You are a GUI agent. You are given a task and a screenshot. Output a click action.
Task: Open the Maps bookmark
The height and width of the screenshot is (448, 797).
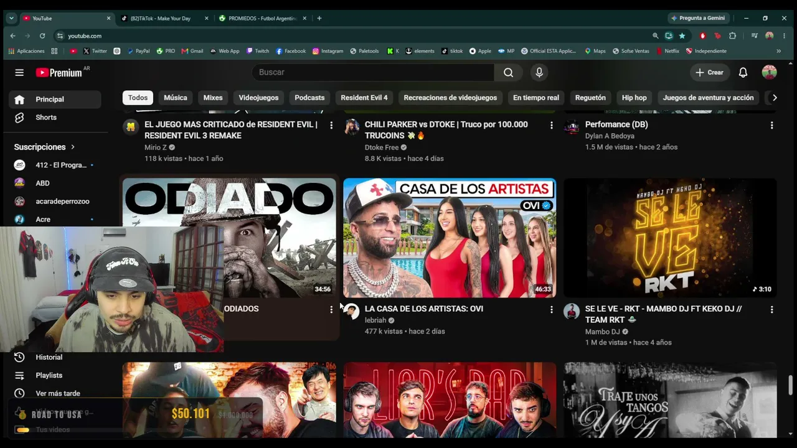(x=595, y=51)
